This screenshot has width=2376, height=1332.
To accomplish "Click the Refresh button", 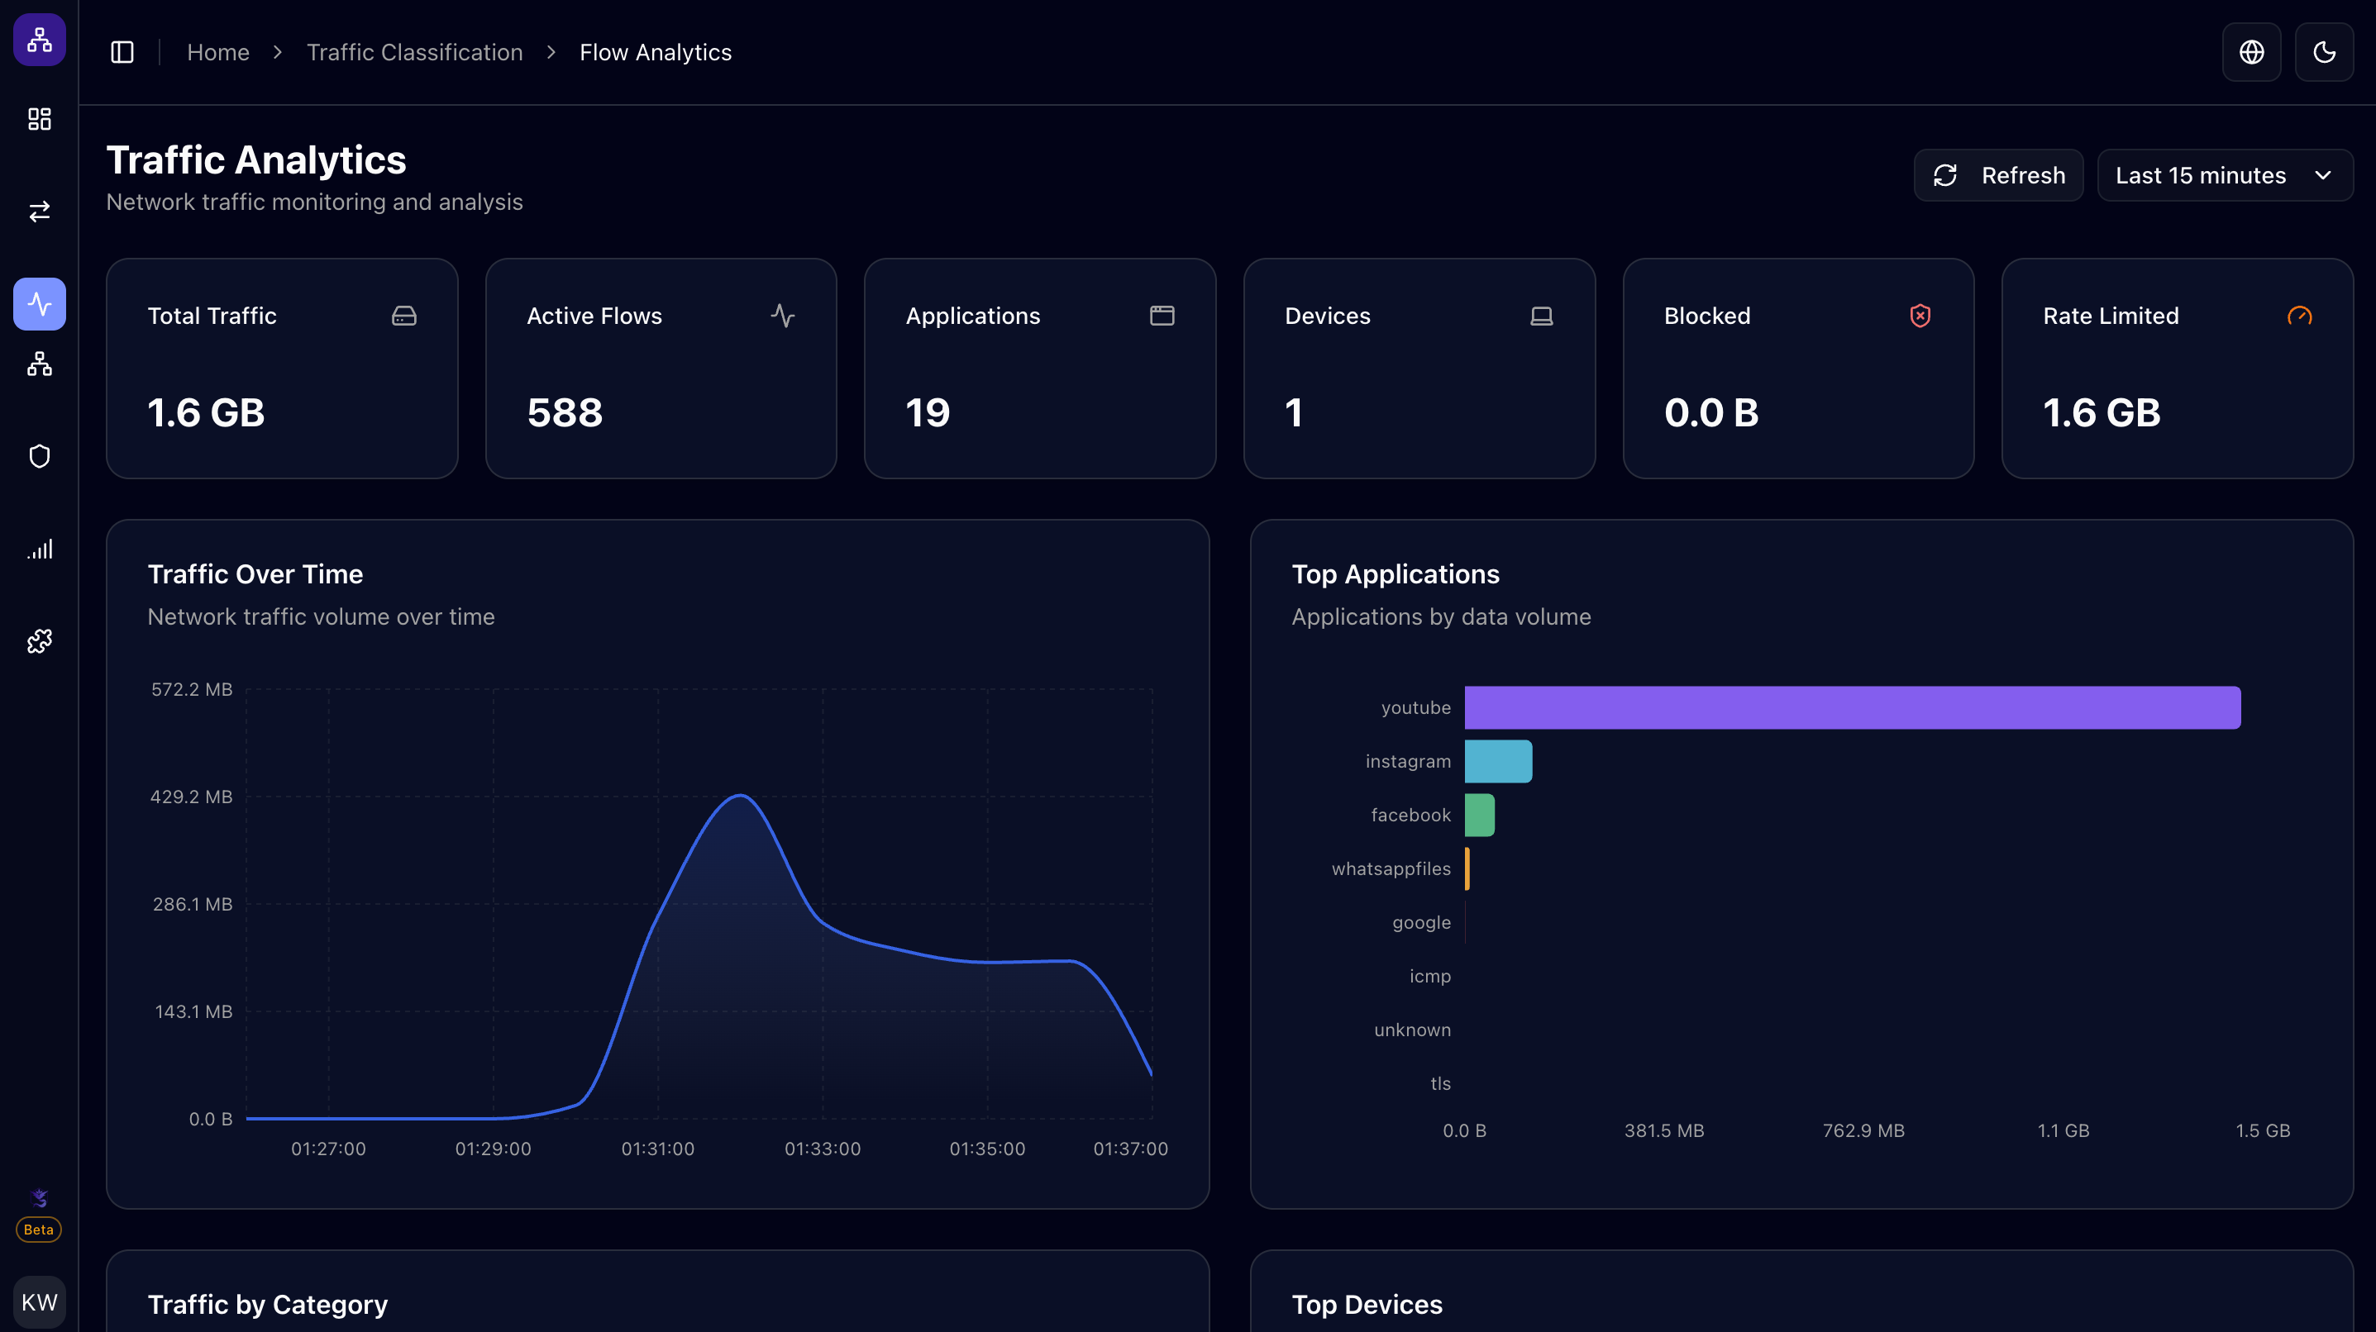I will pyautogui.click(x=1998, y=175).
